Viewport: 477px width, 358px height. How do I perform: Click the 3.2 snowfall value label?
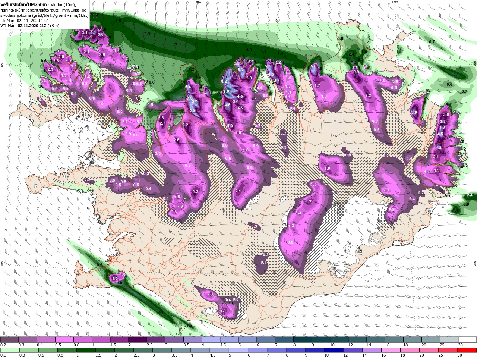click(x=185, y=125)
